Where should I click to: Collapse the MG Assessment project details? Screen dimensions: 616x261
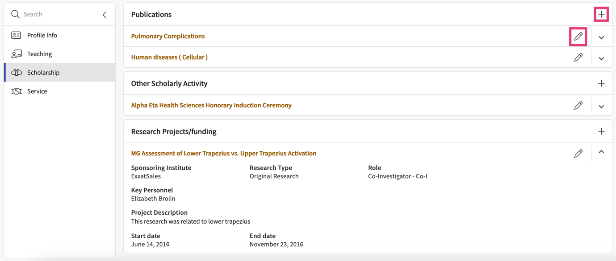coord(601,152)
